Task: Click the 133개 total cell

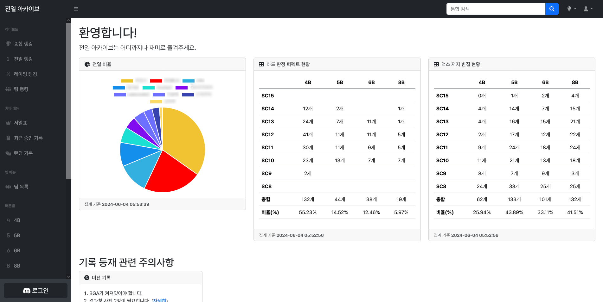Action: (x=514, y=199)
